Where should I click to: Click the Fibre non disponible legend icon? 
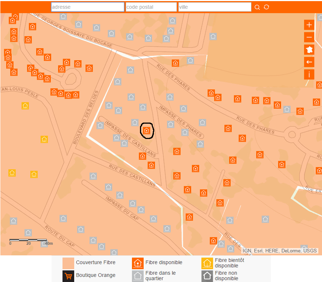pos(207,276)
